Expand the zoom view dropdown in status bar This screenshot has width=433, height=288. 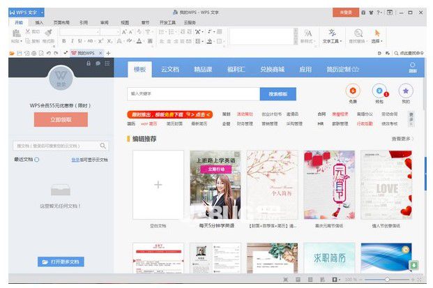(340, 280)
